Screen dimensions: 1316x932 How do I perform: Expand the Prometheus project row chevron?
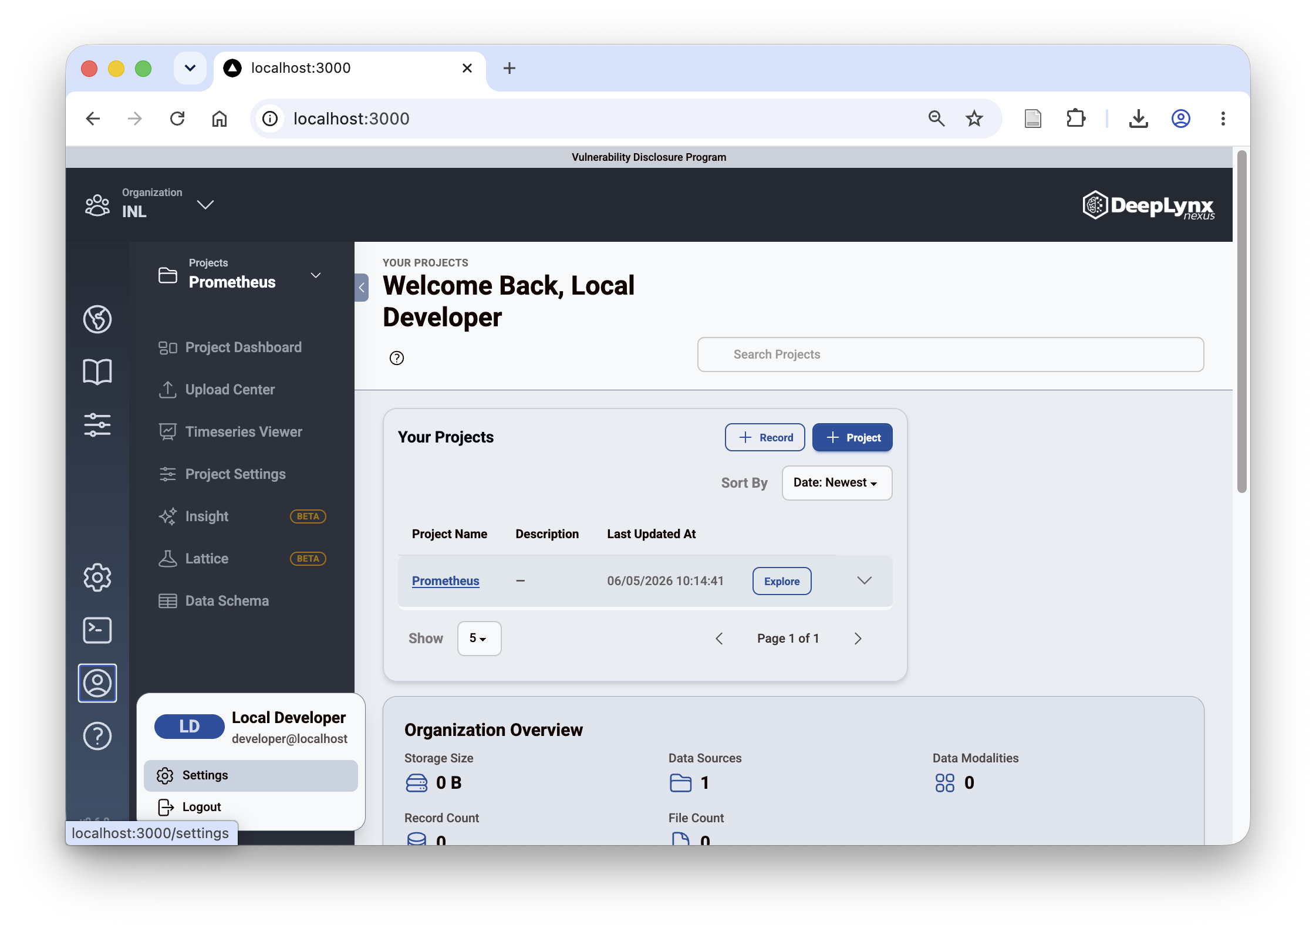[865, 580]
